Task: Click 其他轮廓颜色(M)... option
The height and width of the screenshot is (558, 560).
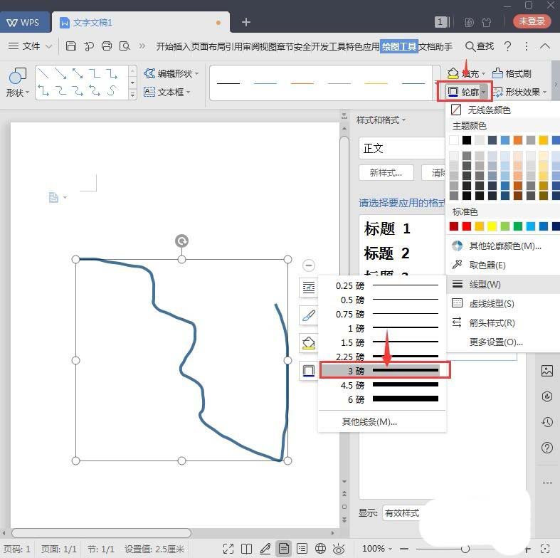Action: (504, 246)
